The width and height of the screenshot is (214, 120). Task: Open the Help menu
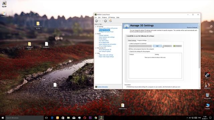coord(118,17)
